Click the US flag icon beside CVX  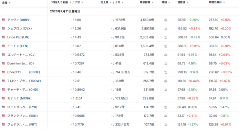(x=4, y=28)
